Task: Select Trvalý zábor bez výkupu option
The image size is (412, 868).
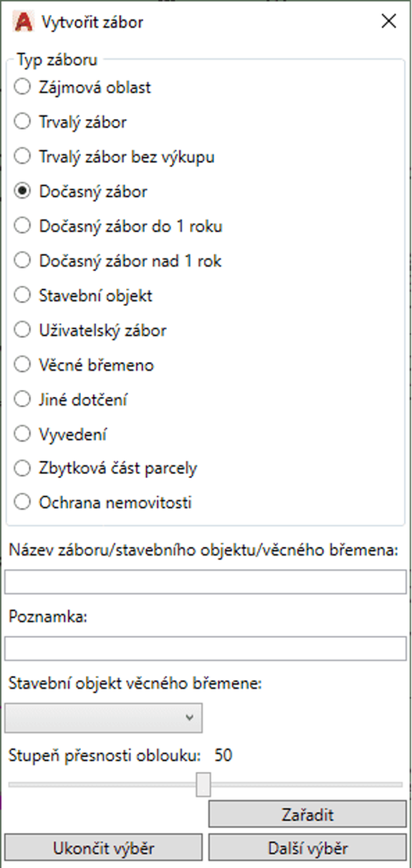Action: pos(115,157)
